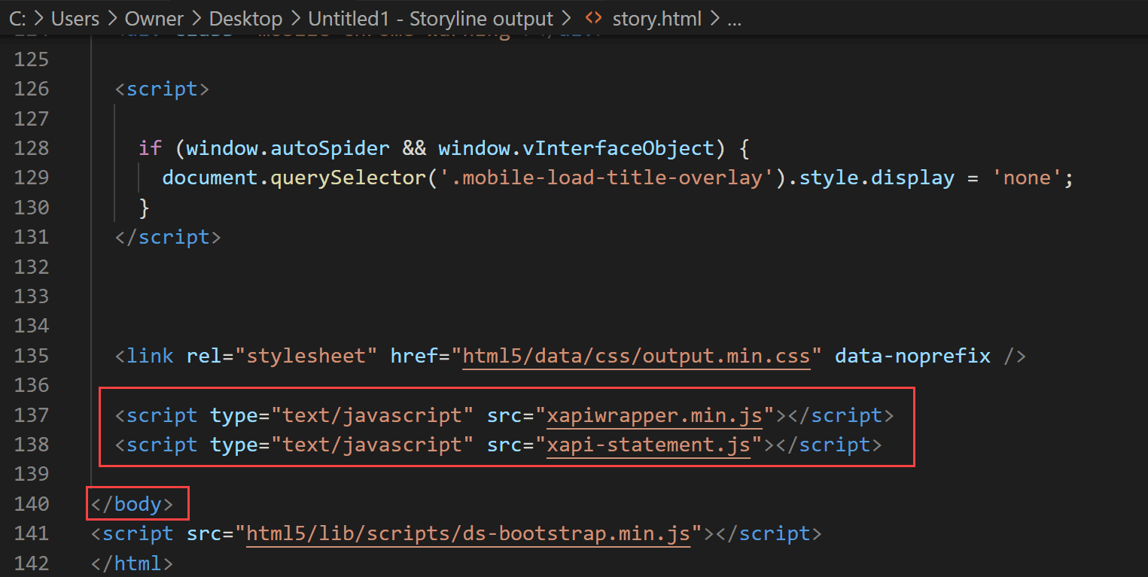Click the 'type' attribute on line 138
Viewport: 1148px width, 577px height.
click(x=234, y=445)
